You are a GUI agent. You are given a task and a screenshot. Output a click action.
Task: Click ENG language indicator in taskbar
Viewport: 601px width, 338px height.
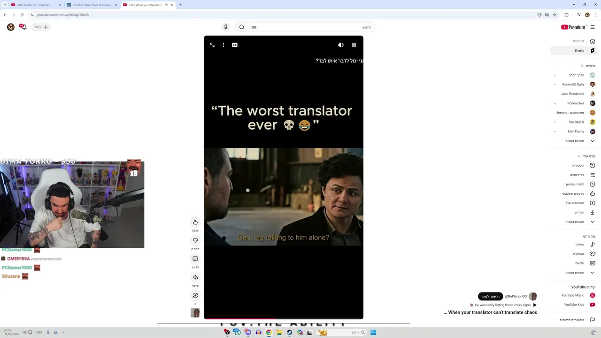tap(39, 332)
